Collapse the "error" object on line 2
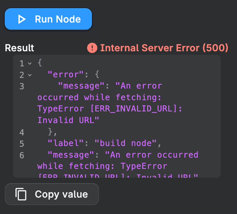237x214 pixels. 30,75
